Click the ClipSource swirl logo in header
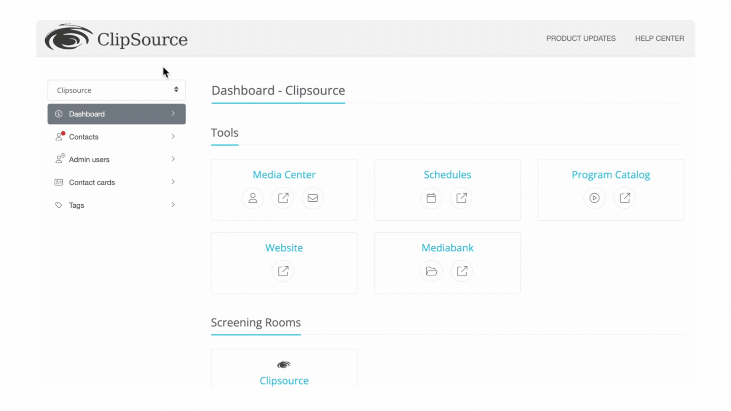Viewport: 731px width, 411px height. tap(69, 37)
